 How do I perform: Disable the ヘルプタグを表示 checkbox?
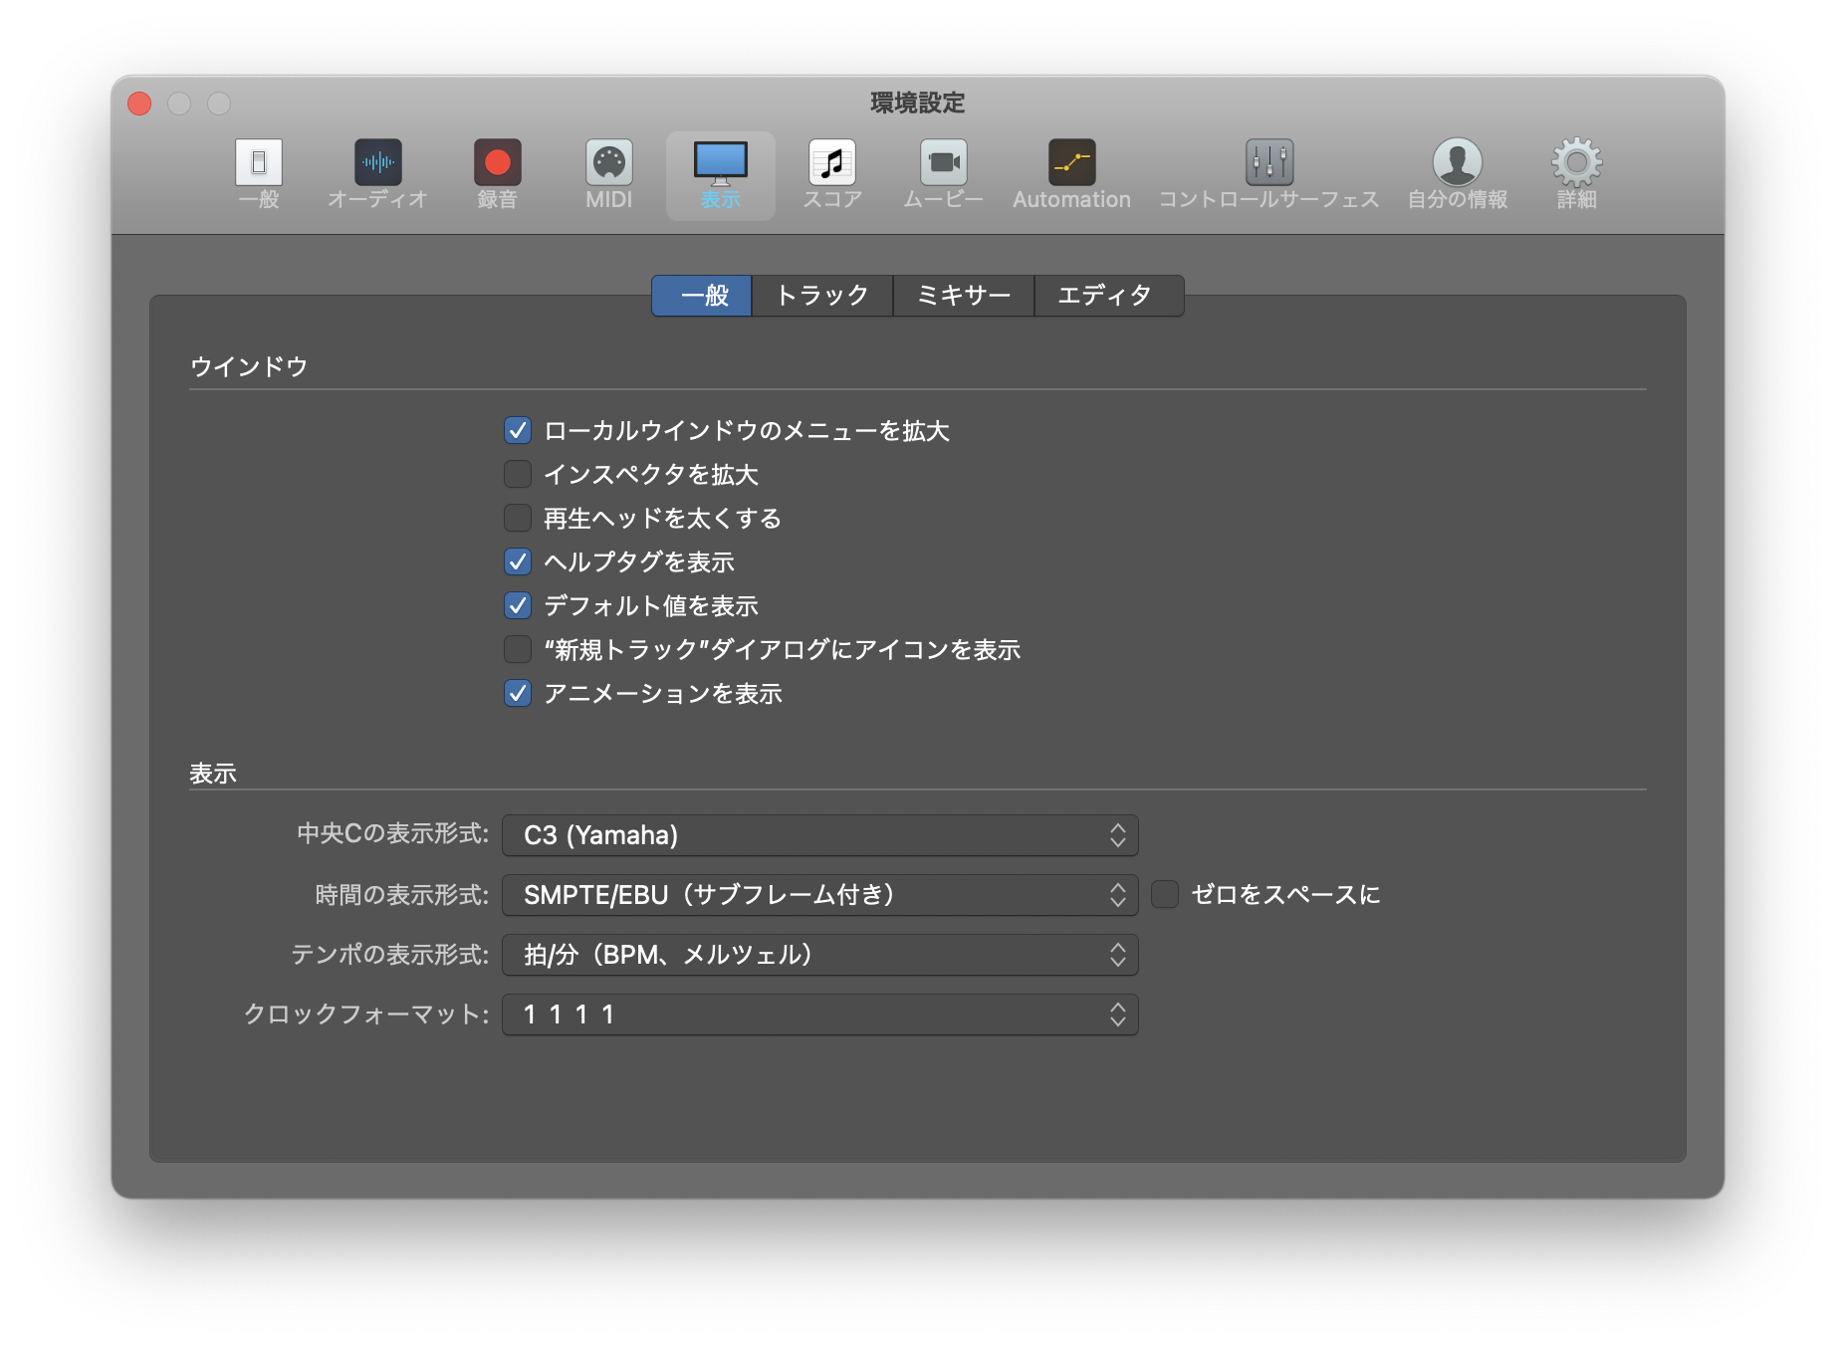[518, 562]
